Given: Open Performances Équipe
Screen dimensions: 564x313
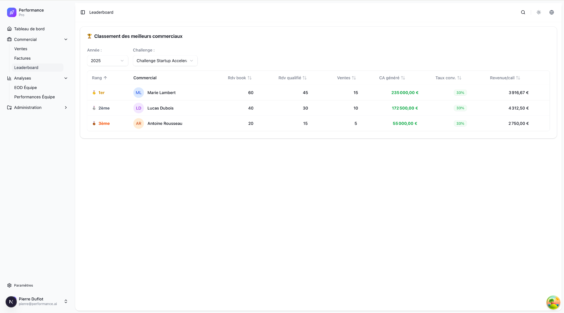Looking at the screenshot, I should point(34,97).
